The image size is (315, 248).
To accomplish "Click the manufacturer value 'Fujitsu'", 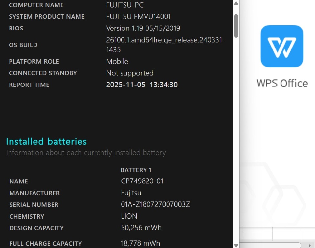I will 131,193.
